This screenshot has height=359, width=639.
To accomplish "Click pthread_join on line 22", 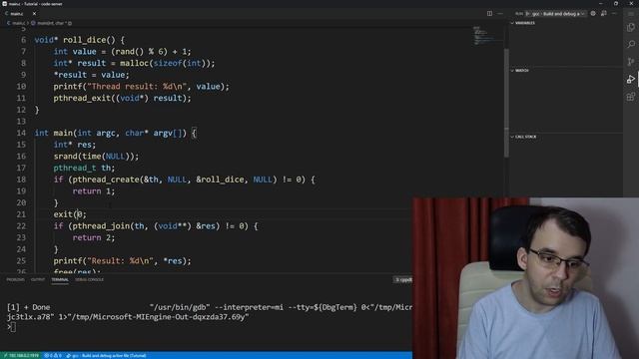I will (101, 226).
